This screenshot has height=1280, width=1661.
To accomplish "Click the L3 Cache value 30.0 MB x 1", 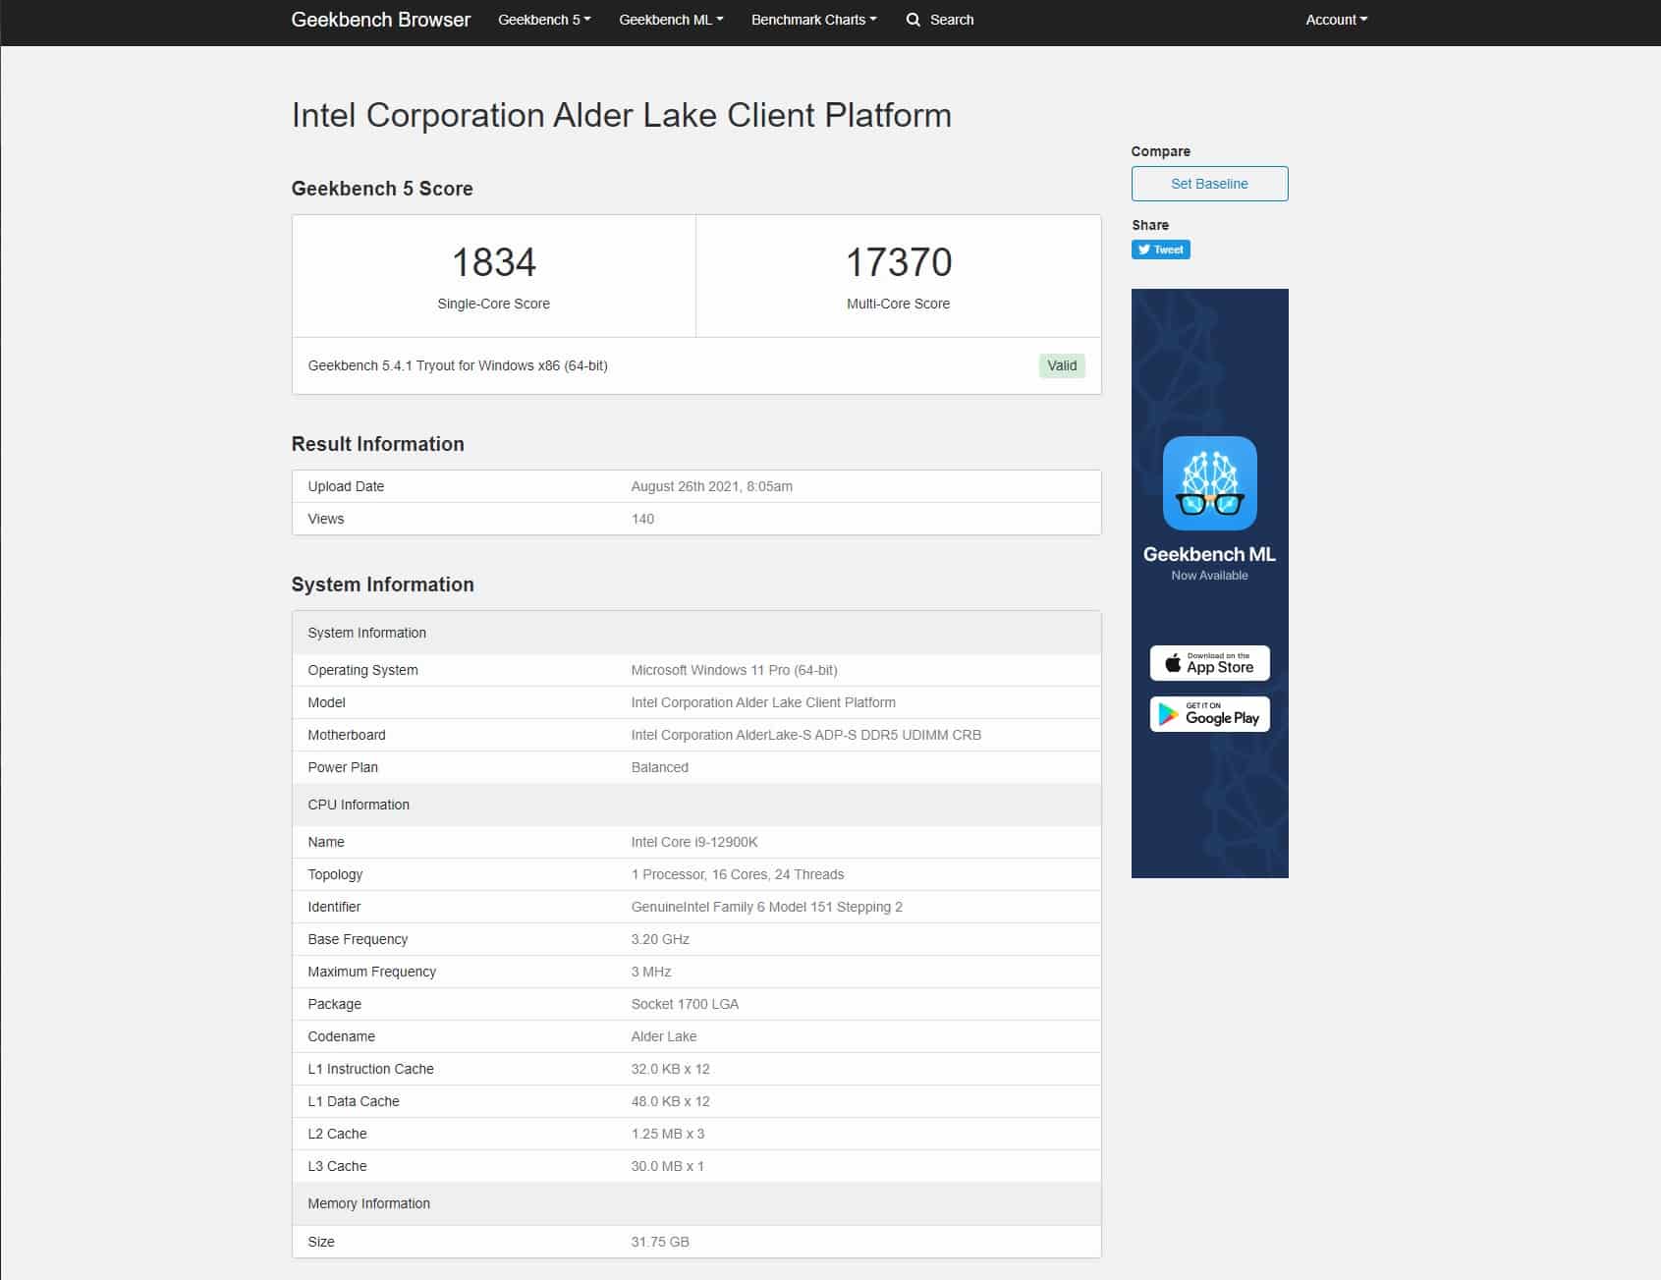I will 668,1166.
